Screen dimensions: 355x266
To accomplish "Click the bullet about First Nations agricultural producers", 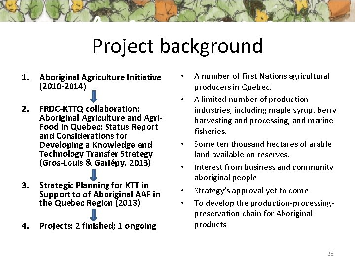I will click(x=262, y=81).
